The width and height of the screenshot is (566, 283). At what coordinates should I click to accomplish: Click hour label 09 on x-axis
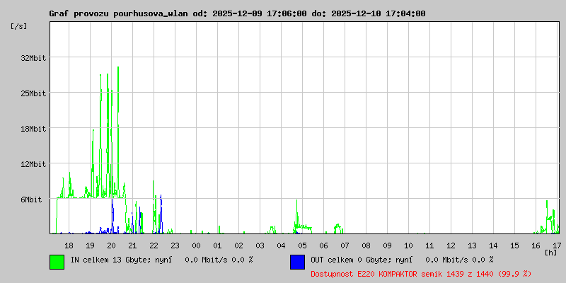point(387,246)
